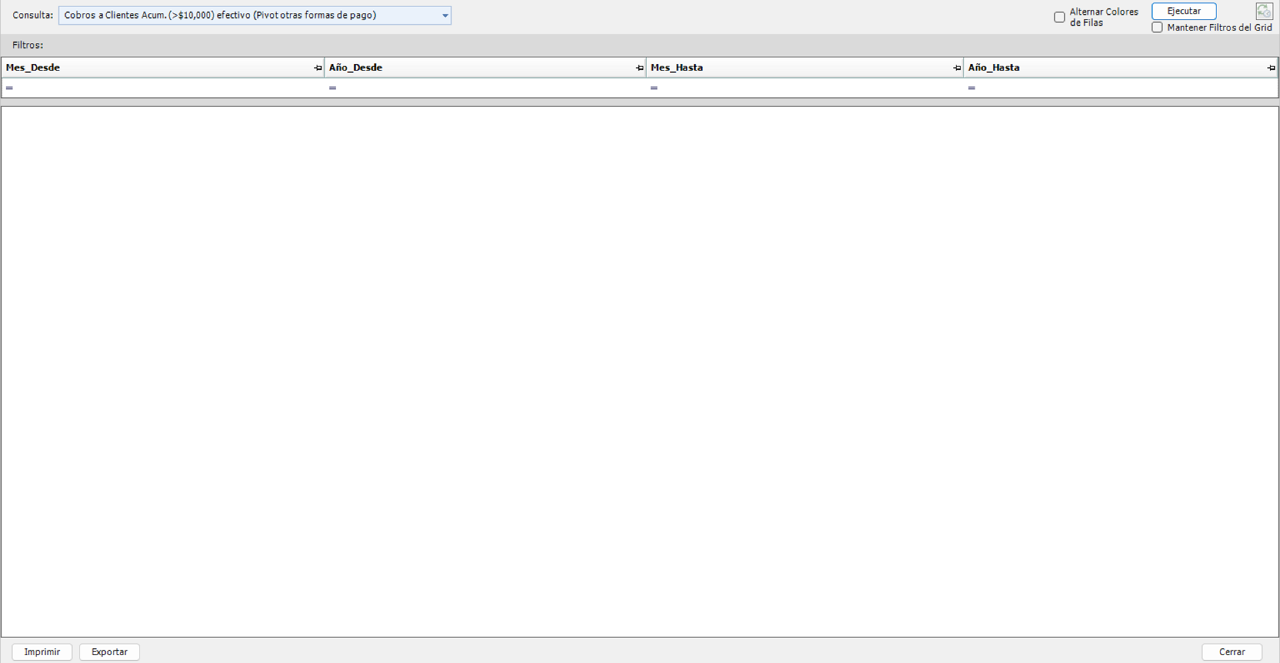Click the Ejecutar button
The width and height of the screenshot is (1280, 663).
[1183, 11]
